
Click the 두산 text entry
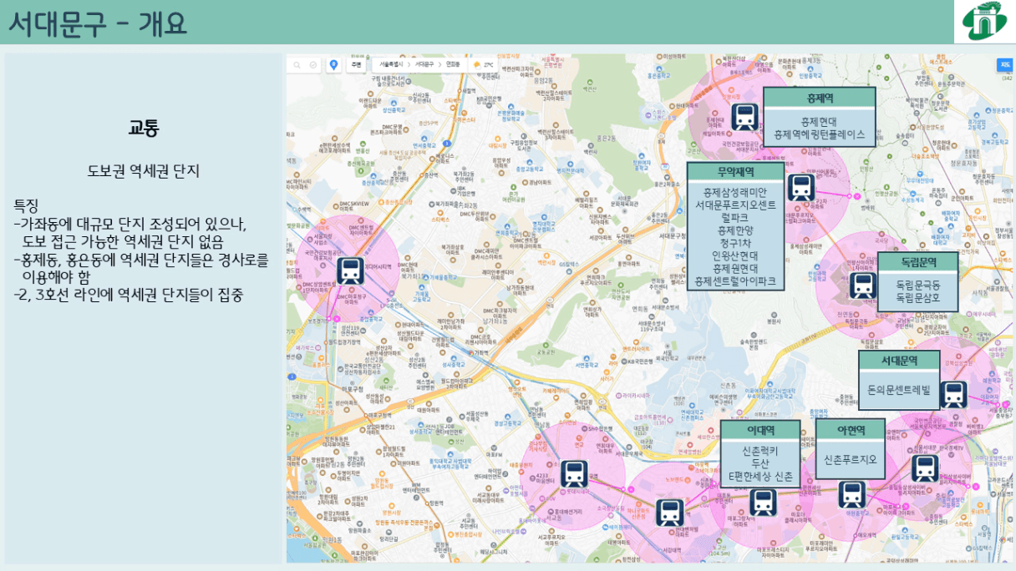[759, 462]
